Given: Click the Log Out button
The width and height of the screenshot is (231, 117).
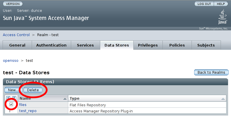Looking at the screenshot, I should point(204,4).
